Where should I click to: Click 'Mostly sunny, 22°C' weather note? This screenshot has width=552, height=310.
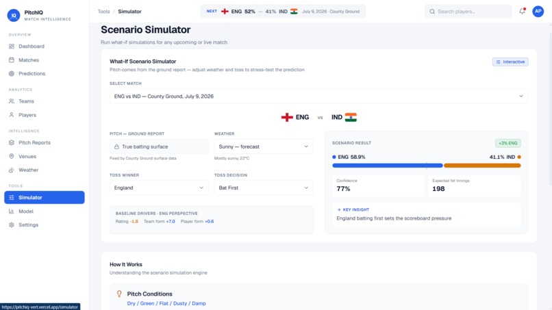click(231, 158)
